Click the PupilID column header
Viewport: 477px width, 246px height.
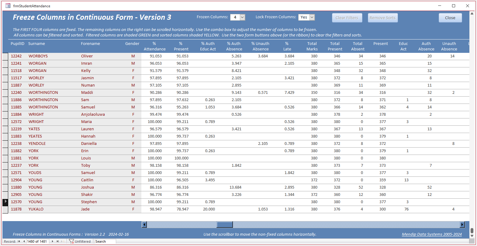[x=17, y=44]
